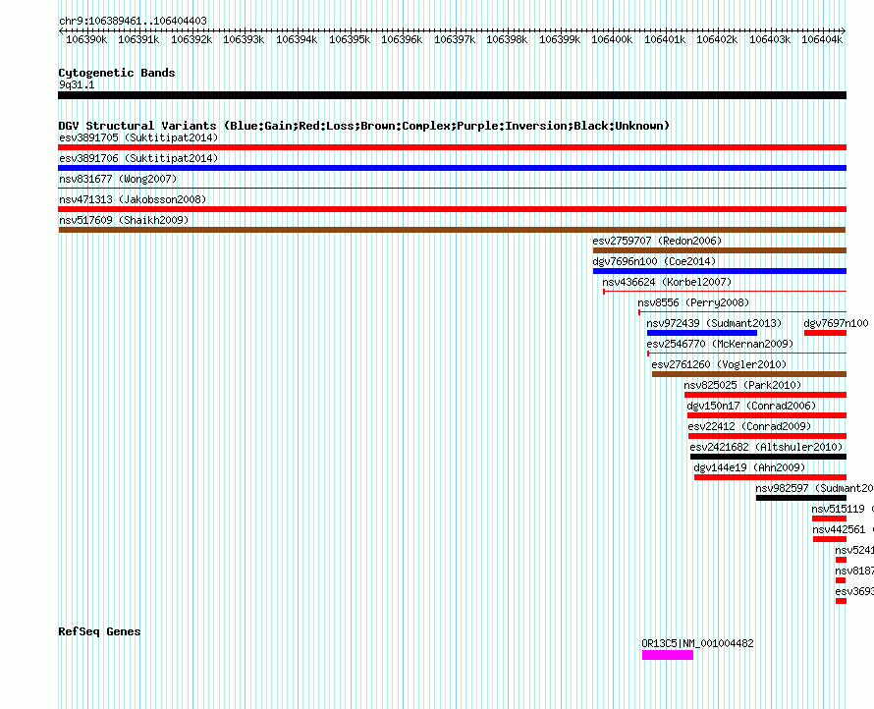Open gene label OR13C5|NM_001004482
Viewport: 874px width, 709px height.
pos(697,643)
